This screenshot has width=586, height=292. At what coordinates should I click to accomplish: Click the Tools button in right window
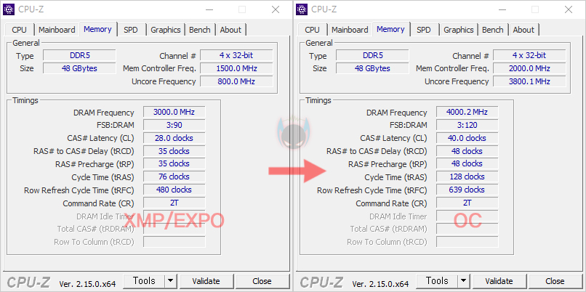[437, 281]
